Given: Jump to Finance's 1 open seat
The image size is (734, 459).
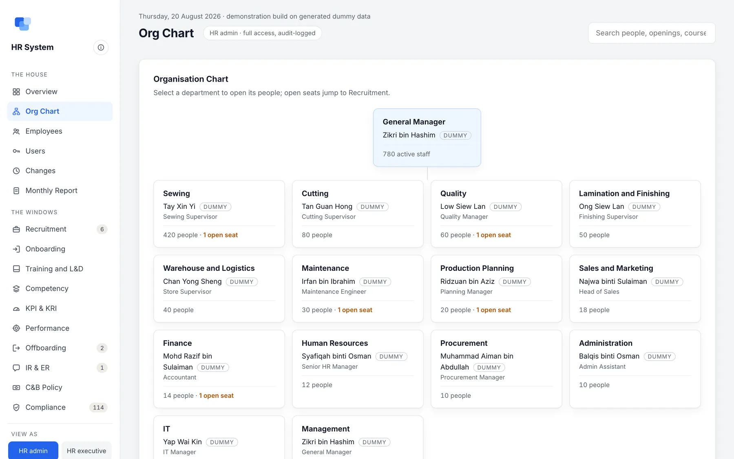Looking at the screenshot, I should coord(216,396).
